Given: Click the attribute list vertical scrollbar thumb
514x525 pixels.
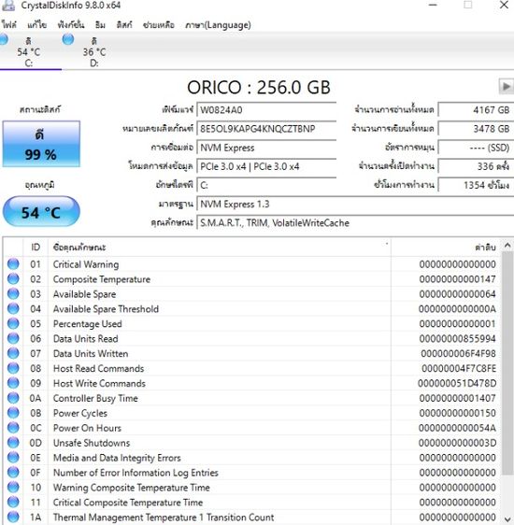Looking at the screenshot, I should point(507,363).
